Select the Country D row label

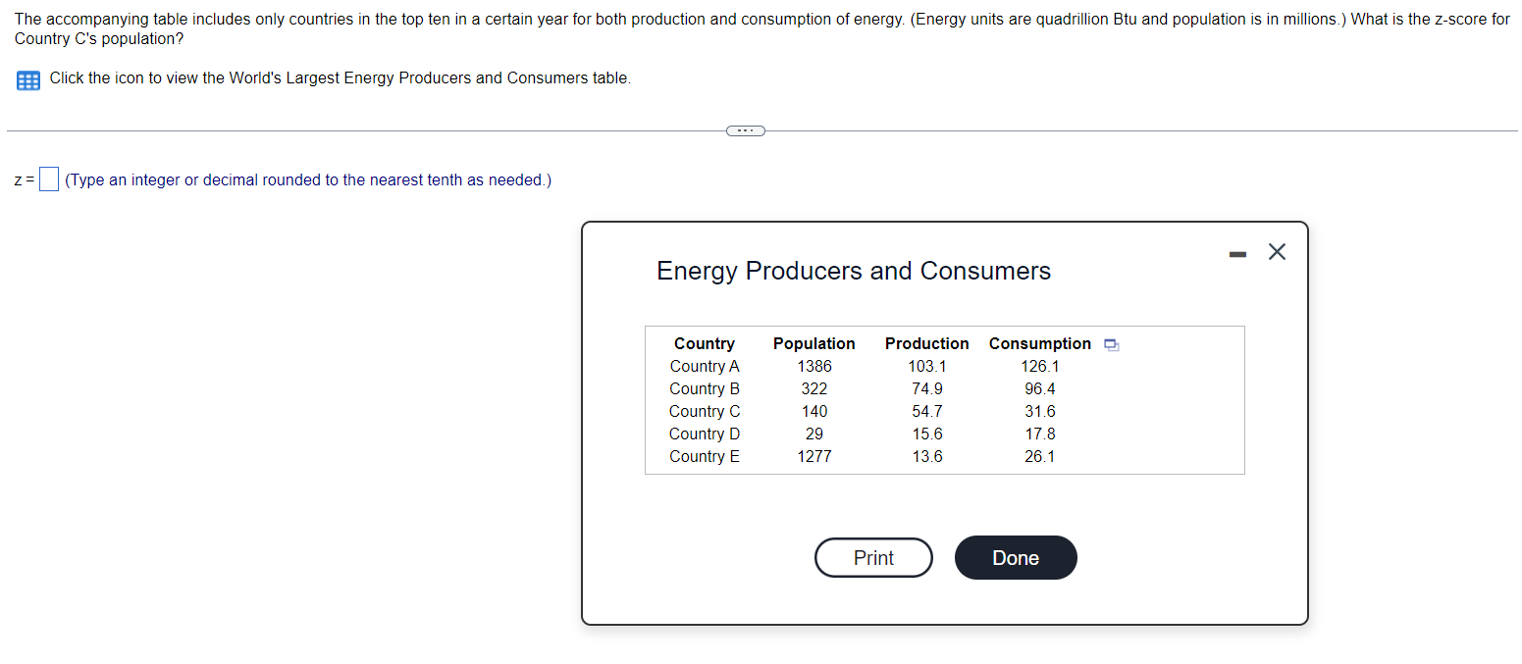[705, 434]
